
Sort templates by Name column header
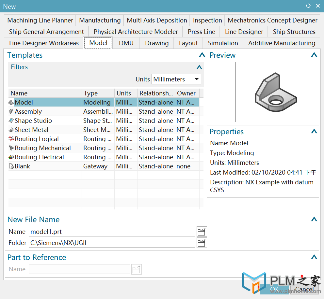pos(45,93)
